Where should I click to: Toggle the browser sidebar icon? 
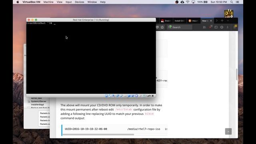pos(216,27)
